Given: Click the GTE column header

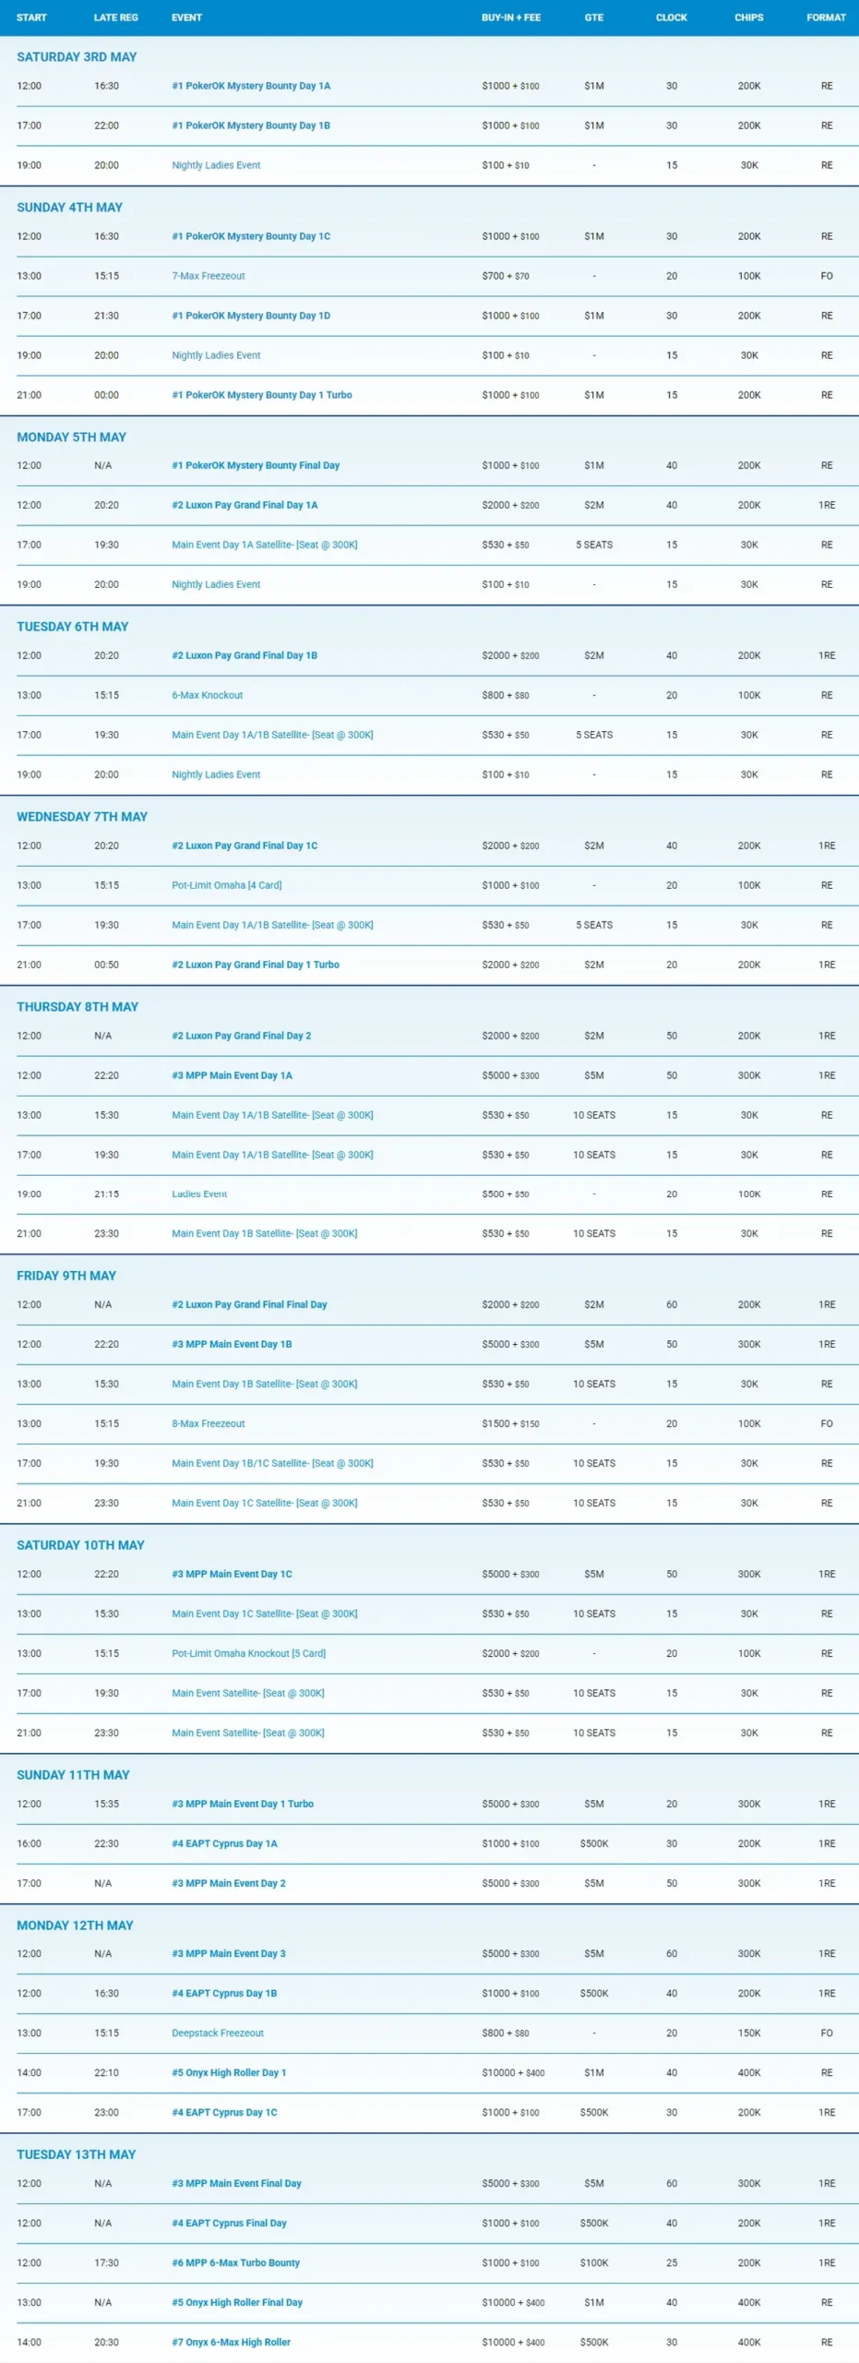Looking at the screenshot, I should [x=594, y=18].
